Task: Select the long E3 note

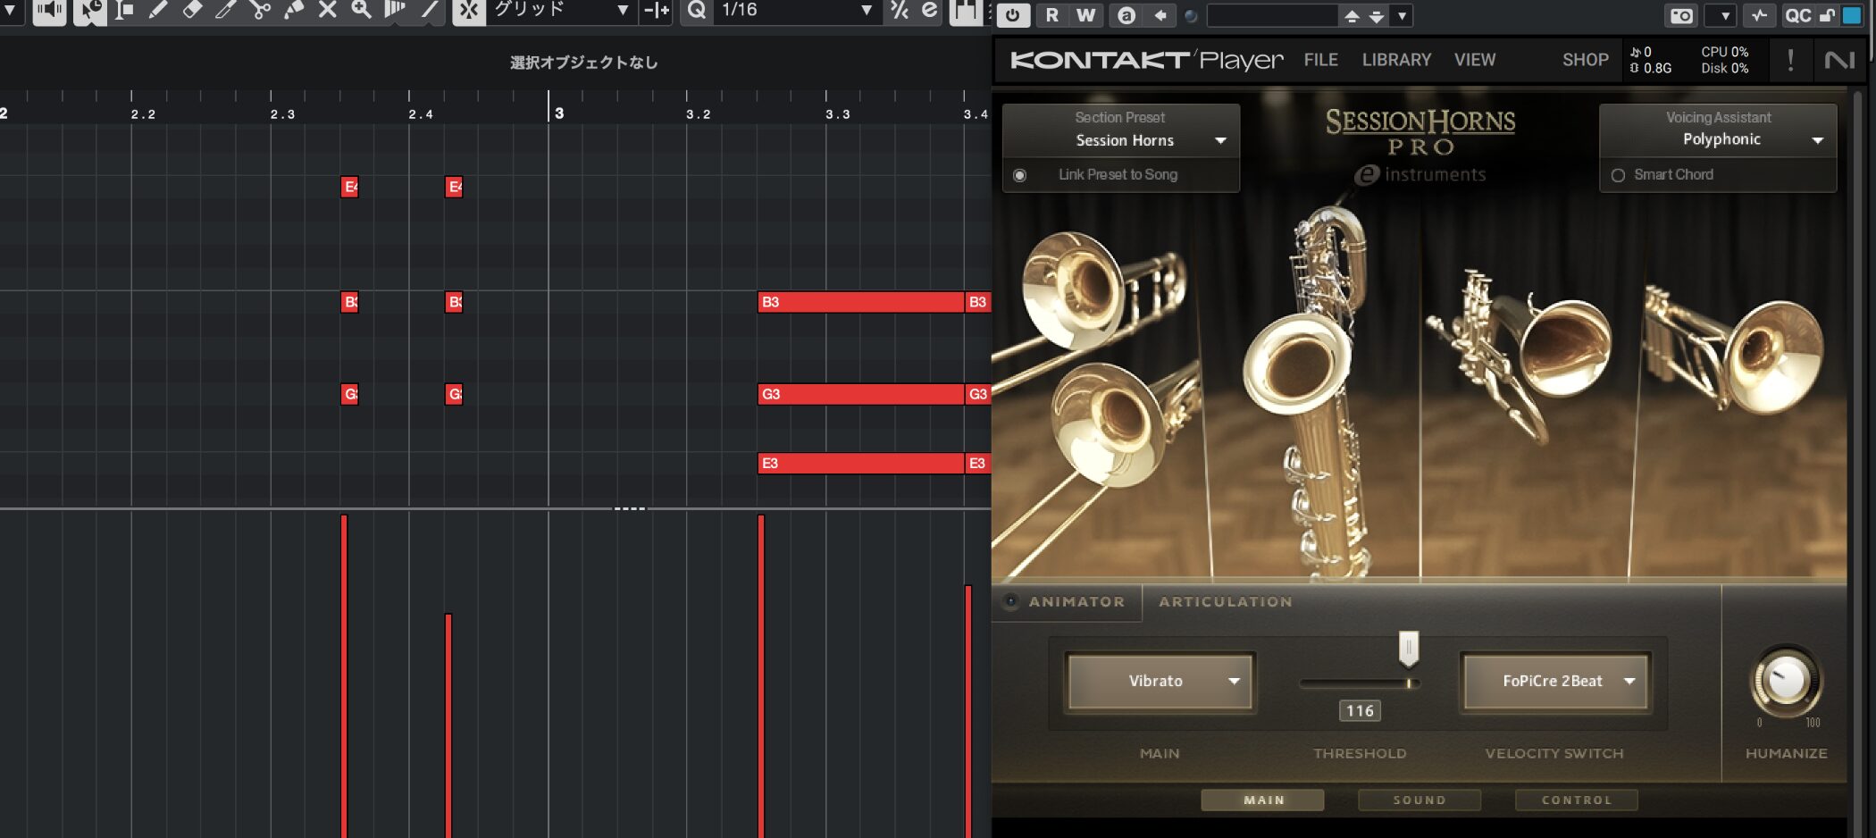Action: point(861,463)
